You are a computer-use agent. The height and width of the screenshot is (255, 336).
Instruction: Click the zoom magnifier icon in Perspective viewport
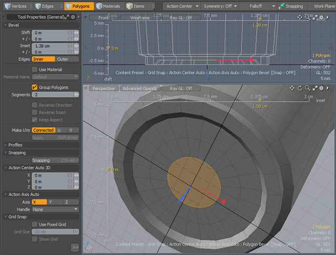pyautogui.click(x=307, y=88)
